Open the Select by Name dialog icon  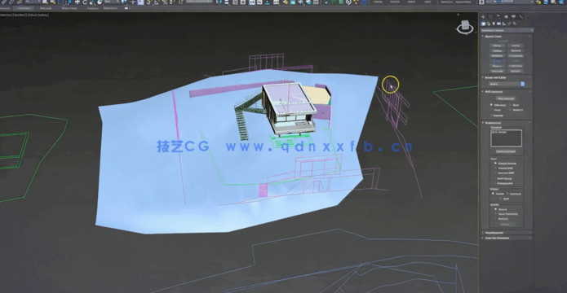click(x=53, y=2)
